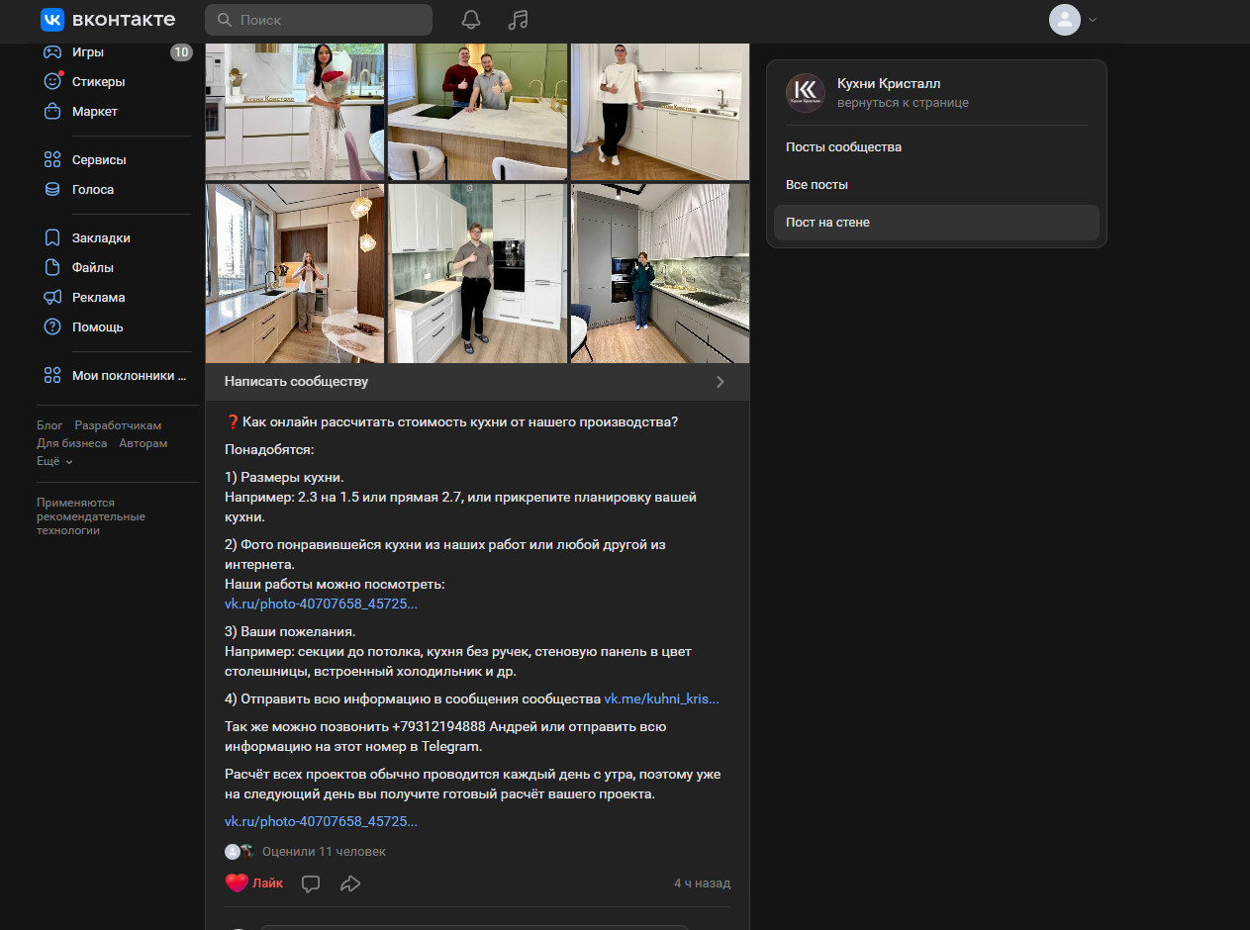Toggle the red heart Like button

[253, 883]
